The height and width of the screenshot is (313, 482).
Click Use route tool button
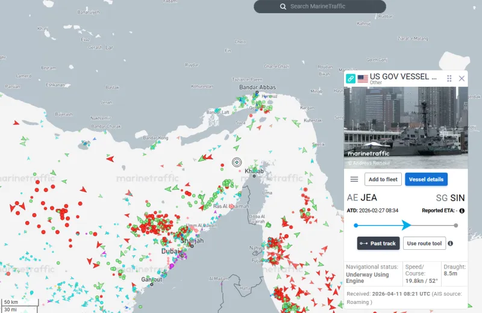point(424,243)
